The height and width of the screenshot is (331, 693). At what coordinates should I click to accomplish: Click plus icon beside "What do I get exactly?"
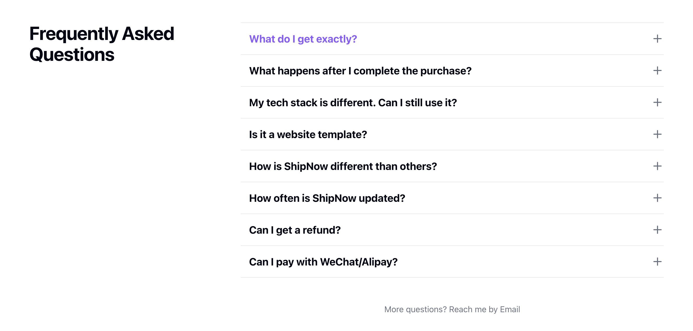click(x=657, y=39)
